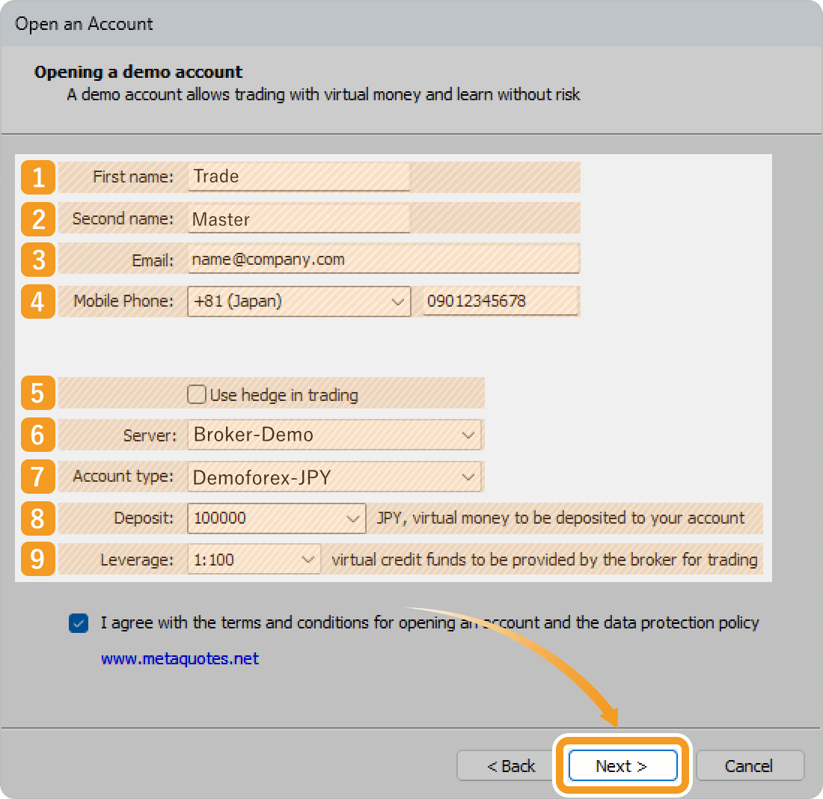Click the First name input field

point(299,177)
